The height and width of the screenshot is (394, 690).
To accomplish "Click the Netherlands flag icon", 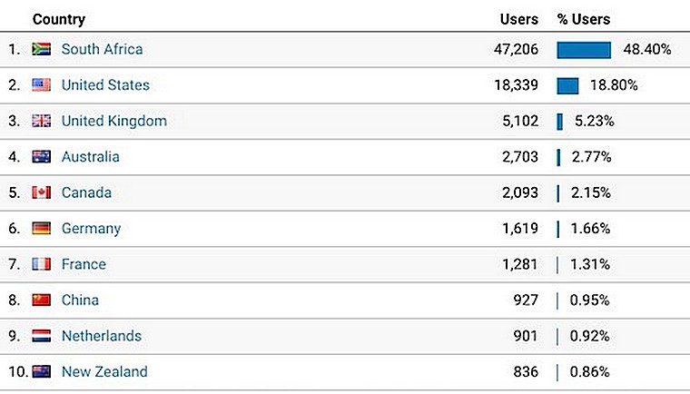I will (42, 336).
